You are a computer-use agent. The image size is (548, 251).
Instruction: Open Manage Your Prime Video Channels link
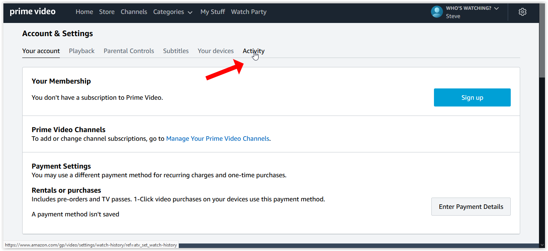218,138
